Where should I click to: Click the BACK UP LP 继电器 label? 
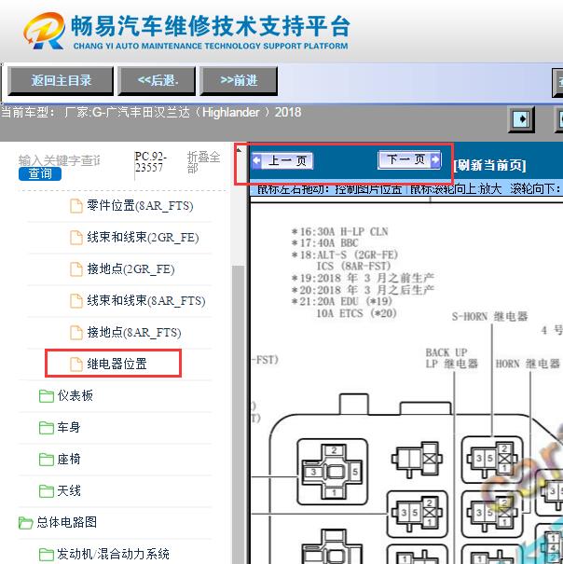pos(451,358)
